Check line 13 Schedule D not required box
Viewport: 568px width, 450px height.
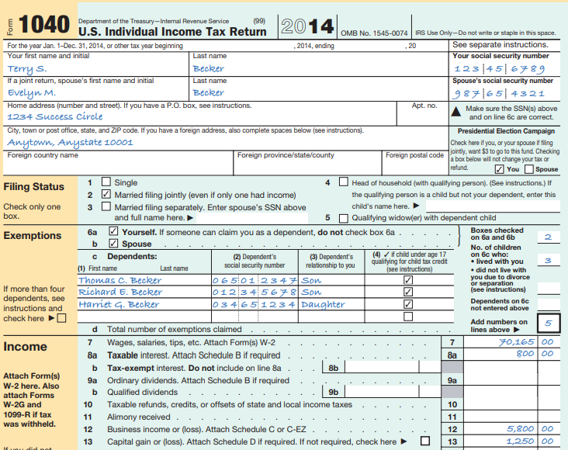pos(425,441)
